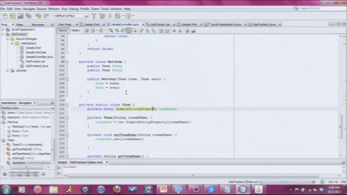Open PowerPoint from the taskbar
Image resolution: width=347 pixels, height=195 pixels.
tap(164, 190)
